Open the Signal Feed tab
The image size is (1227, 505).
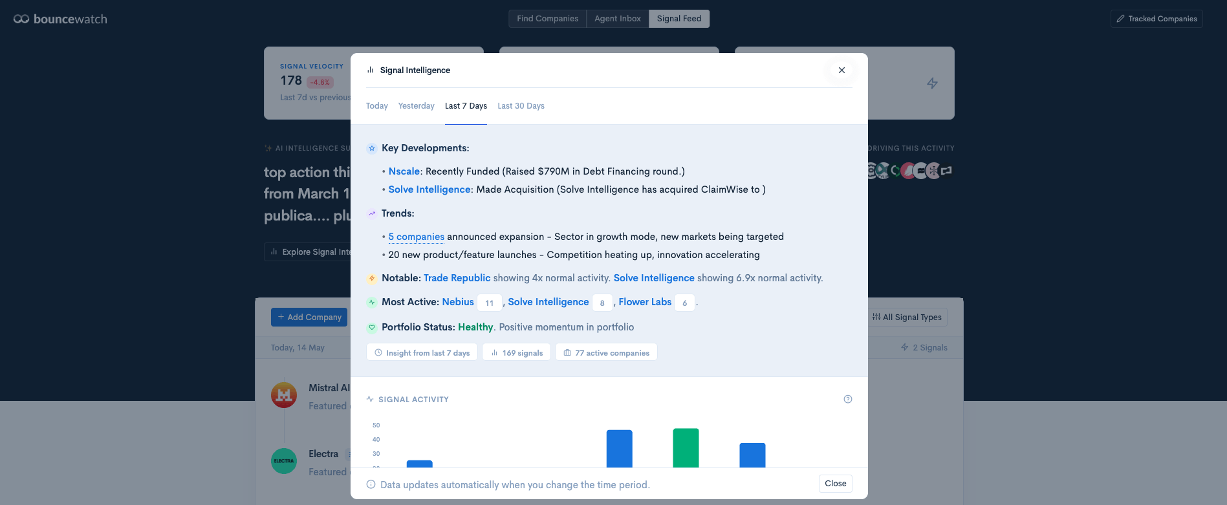[679, 19]
